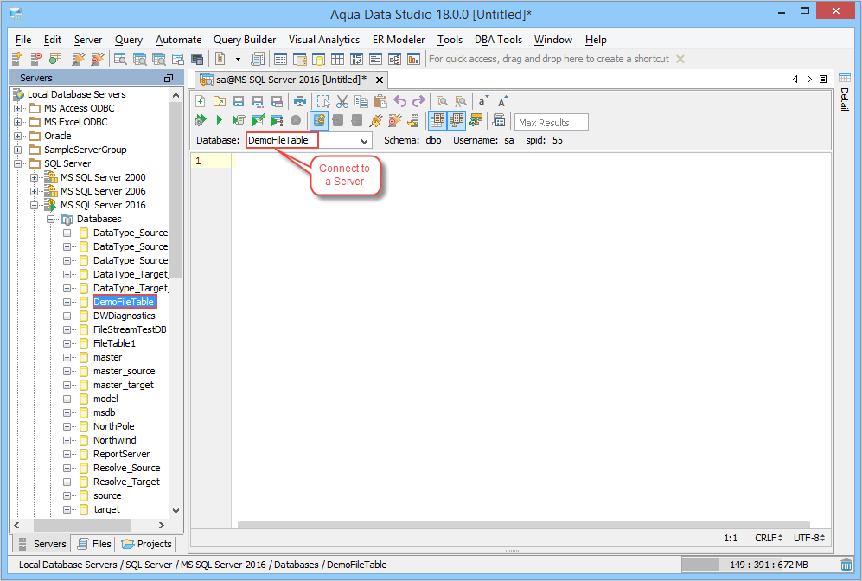The image size is (862, 581).
Task: Toggle the grid results view button
Action: coord(437,120)
